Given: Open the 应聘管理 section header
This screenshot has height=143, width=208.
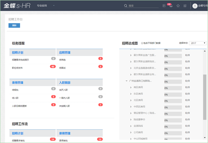Looking at the screenshot, I should (x=65, y=52).
